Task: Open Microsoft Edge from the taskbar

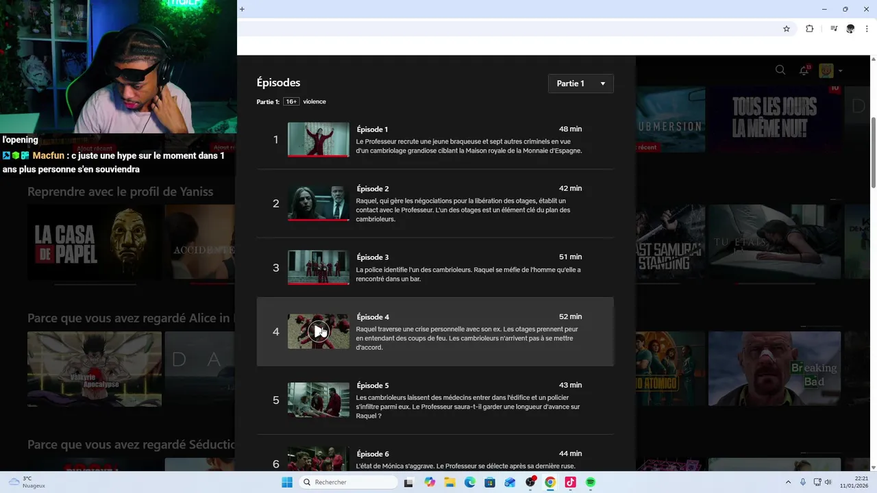Action: [x=470, y=482]
